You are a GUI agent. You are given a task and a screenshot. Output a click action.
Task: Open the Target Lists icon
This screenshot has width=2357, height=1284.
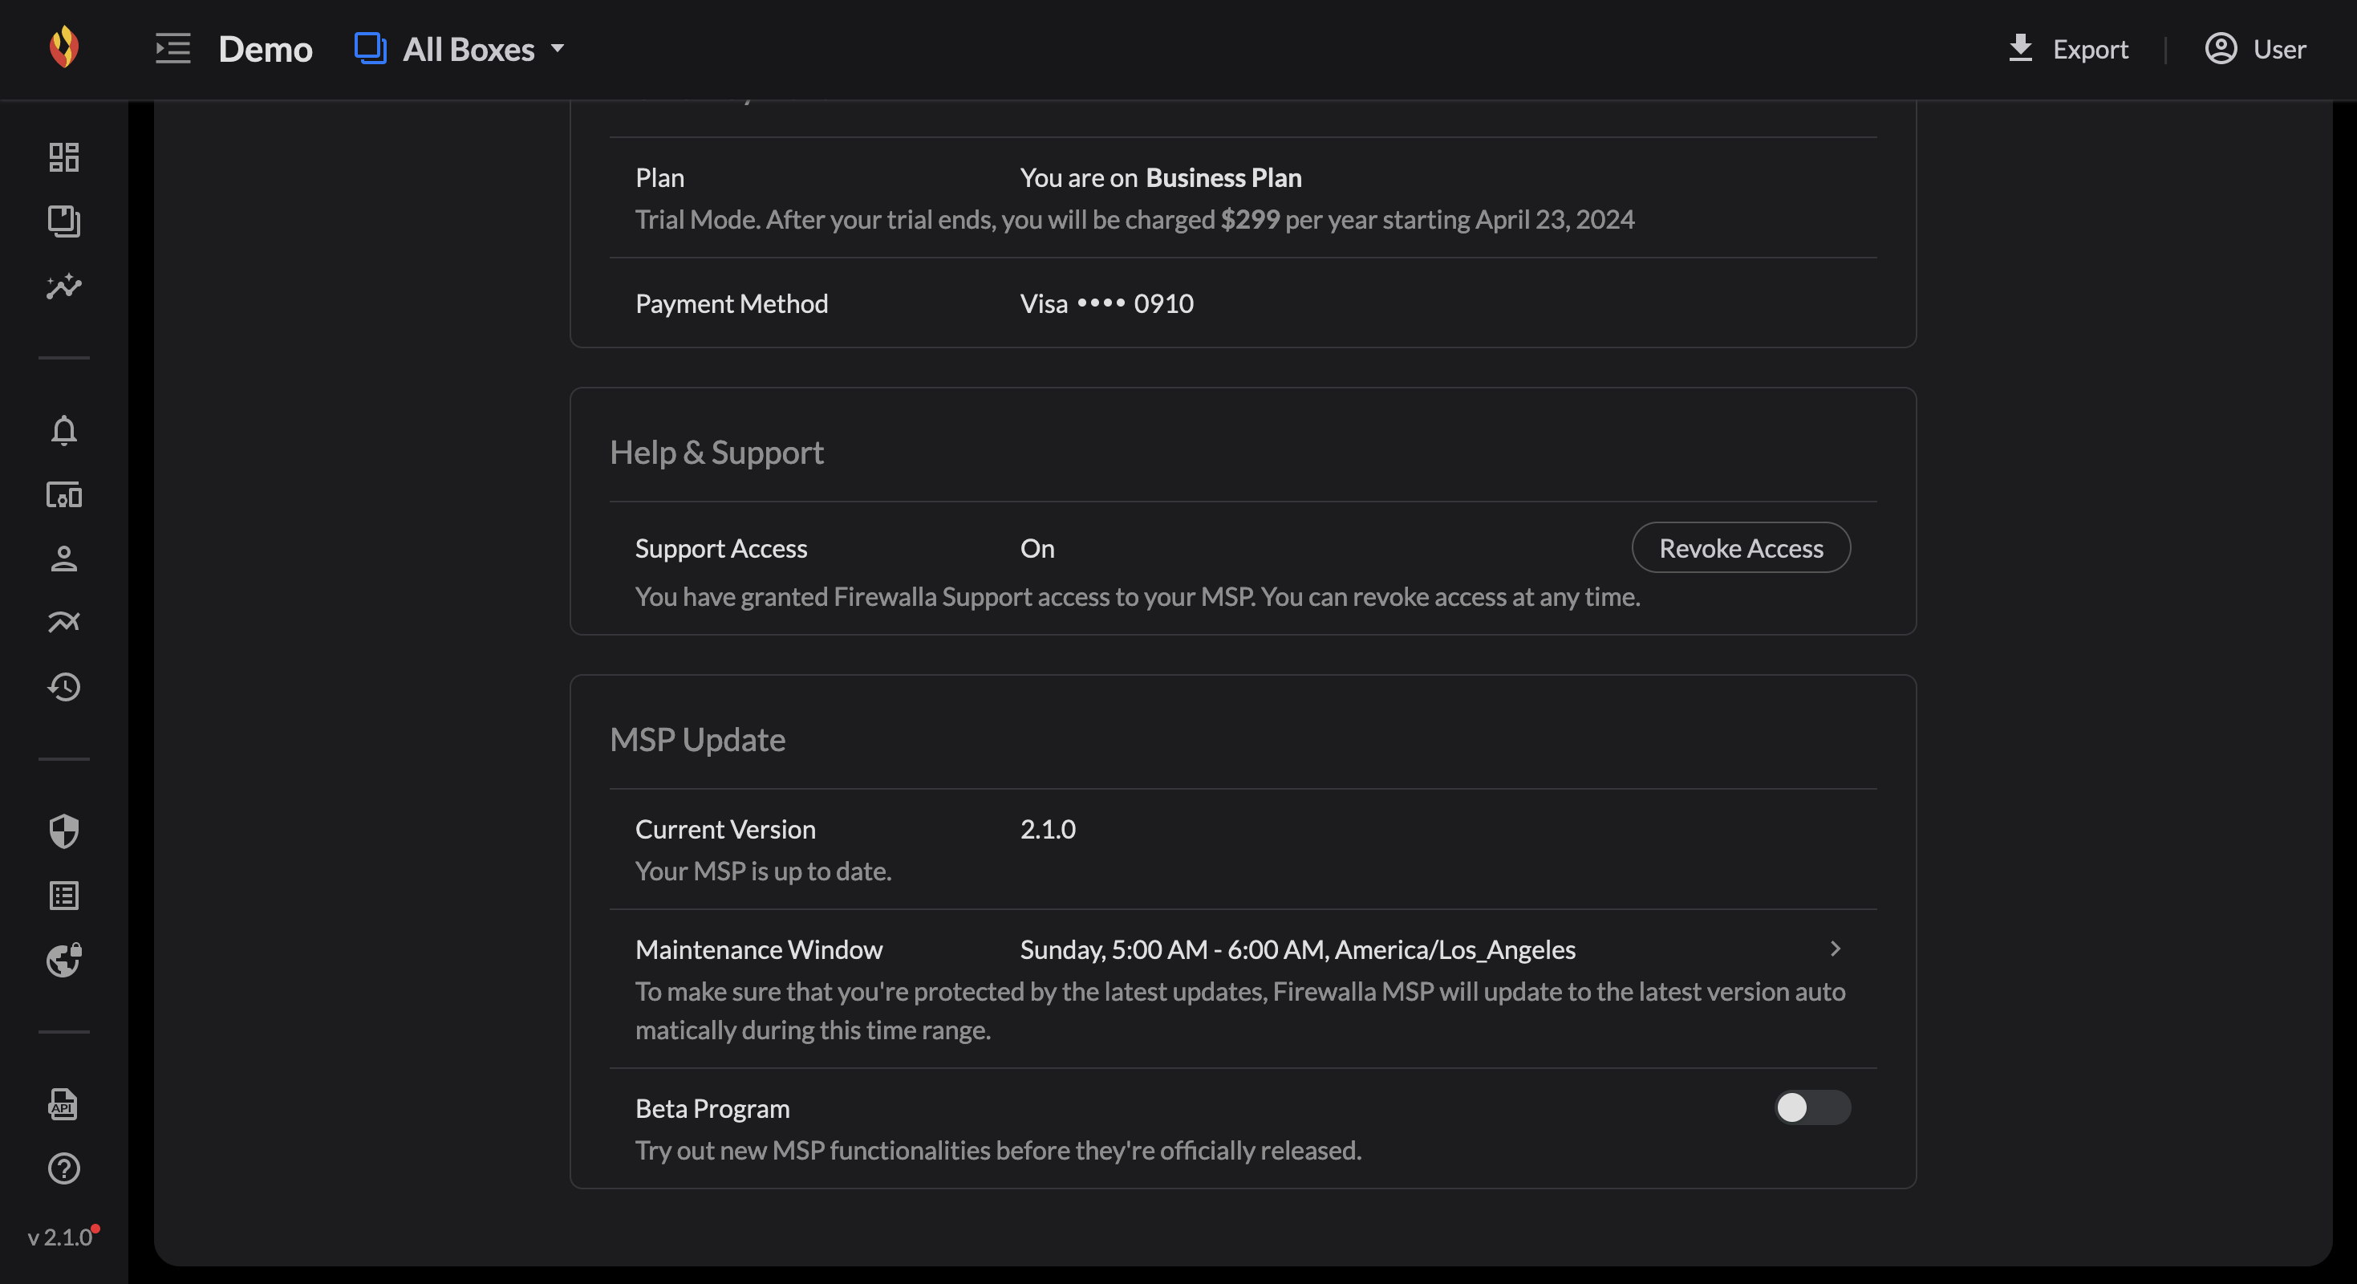pos(64,896)
